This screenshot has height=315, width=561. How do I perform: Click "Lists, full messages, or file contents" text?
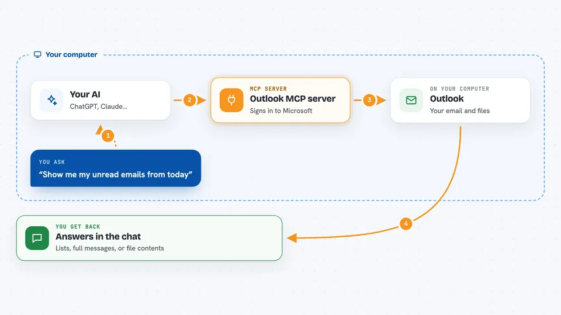109,248
